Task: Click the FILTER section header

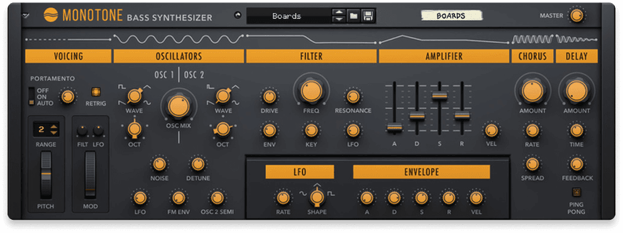Action: [311, 56]
